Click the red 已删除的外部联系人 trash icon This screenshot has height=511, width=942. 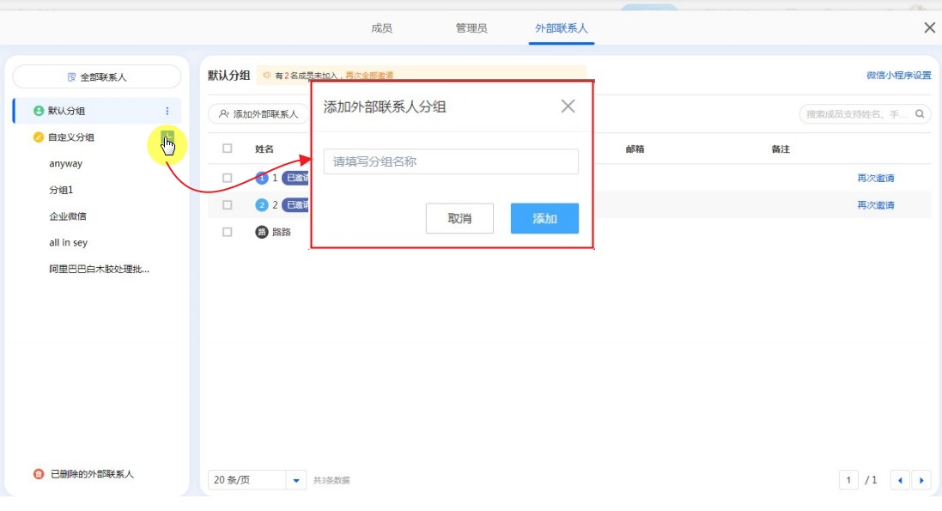(x=39, y=474)
